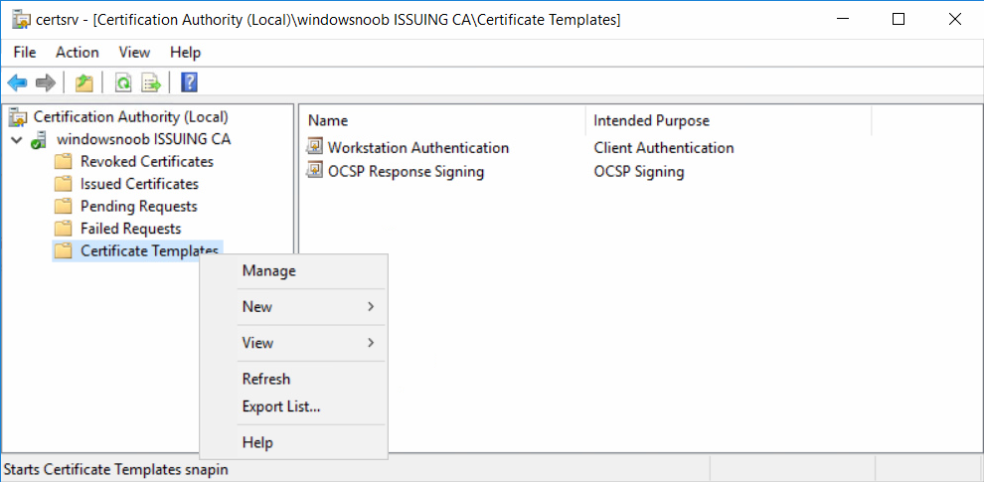This screenshot has height=482, width=984.
Task: Select the OCSP Response Signing template icon
Action: [x=313, y=171]
